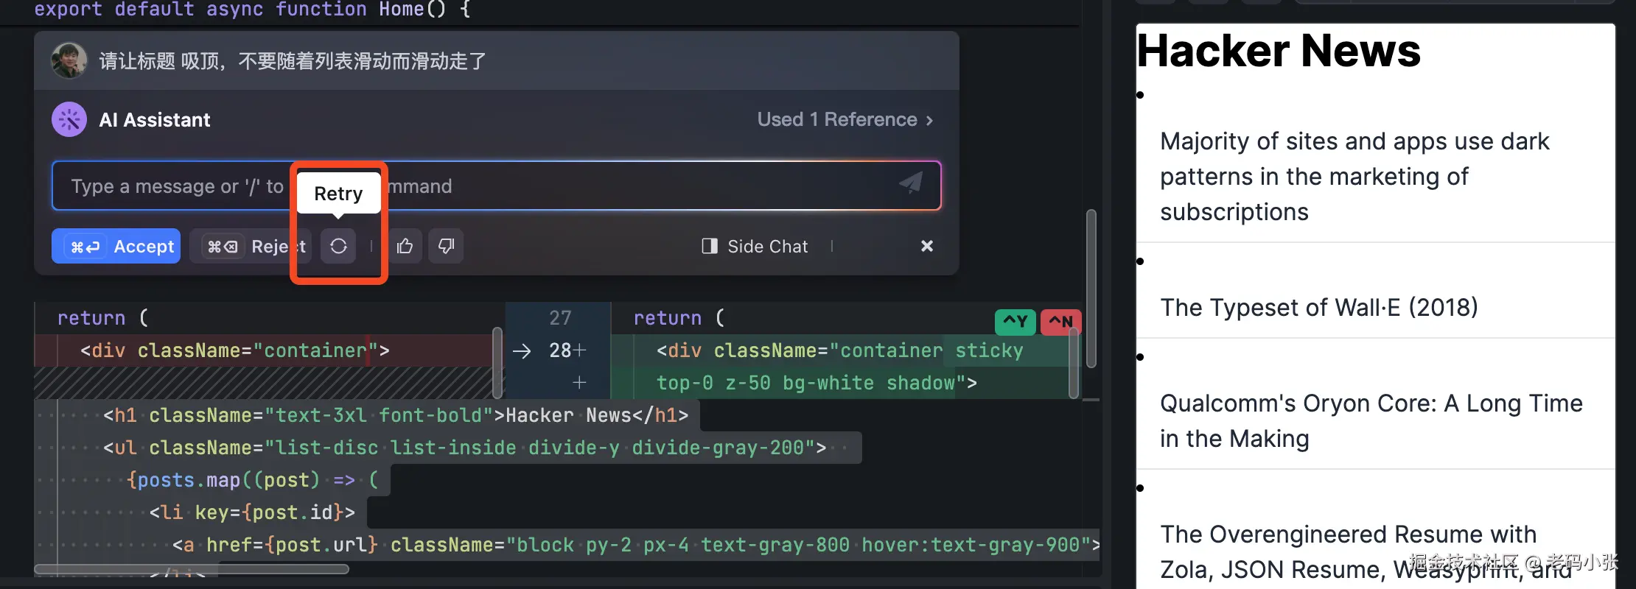Screen dimensions: 1636x589
Task: Click the user avatar picture
Action: click(69, 60)
